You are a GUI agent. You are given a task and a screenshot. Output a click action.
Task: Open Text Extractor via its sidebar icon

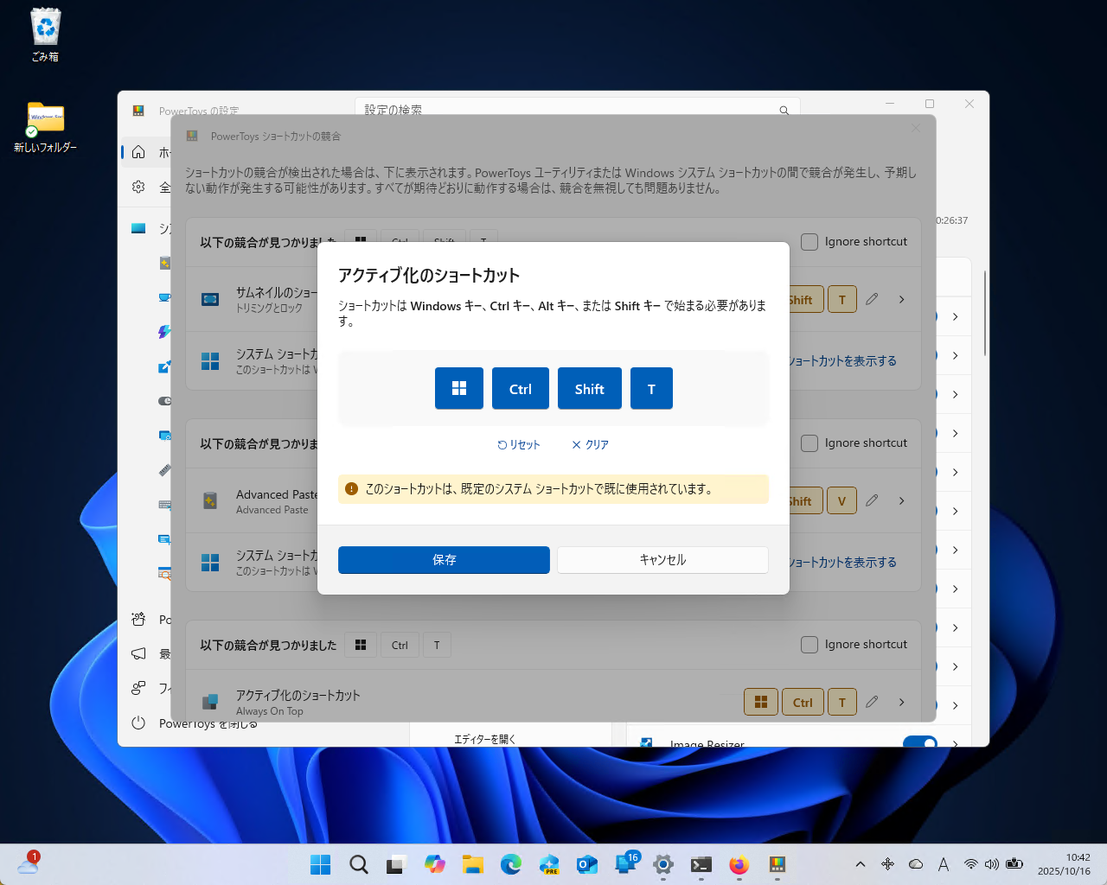point(164,574)
